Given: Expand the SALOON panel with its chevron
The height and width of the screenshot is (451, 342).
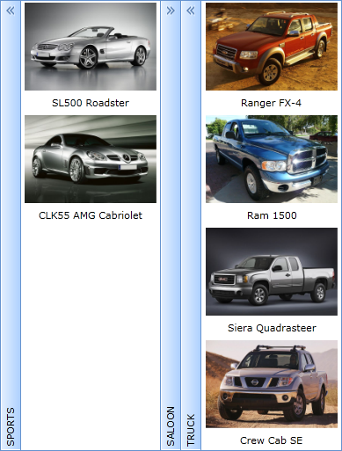Looking at the screenshot, I should click(x=171, y=11).
